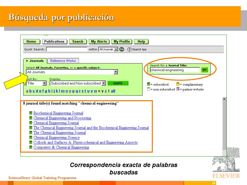The width and height of the screenshot is (247, 185).
Task: Click green icon beside Computers & Chemical Engineering
Action: click(x=31, y=147)
